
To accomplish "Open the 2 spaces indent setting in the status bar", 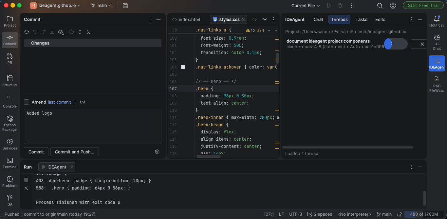I will [x=320, y=214].
